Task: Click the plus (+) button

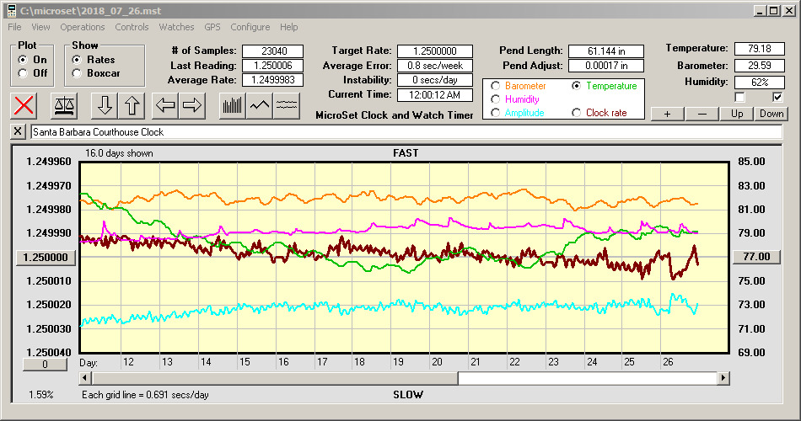Action: coord(667,114)
